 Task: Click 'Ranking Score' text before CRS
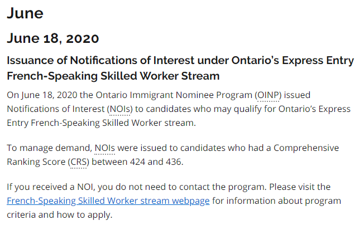pos(36,162)
